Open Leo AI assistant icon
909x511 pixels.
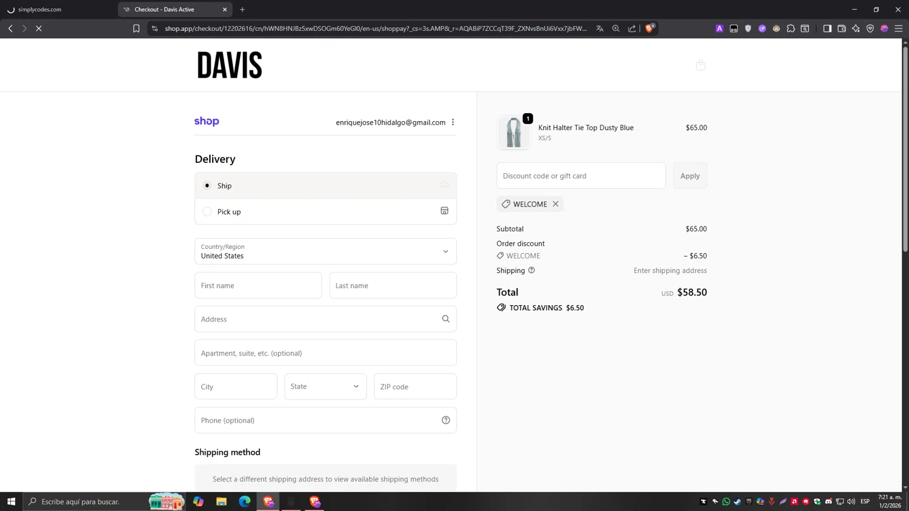point(856,28)
